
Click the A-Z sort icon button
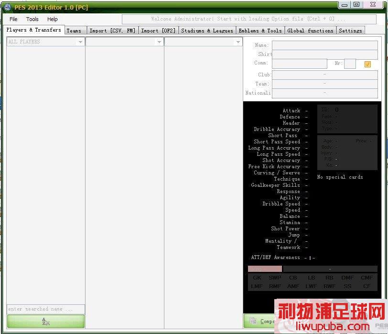tap(46, 322)
